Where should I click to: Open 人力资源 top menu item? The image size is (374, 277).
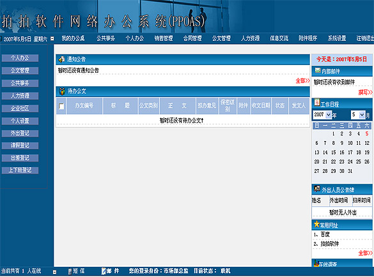point(250,38)
